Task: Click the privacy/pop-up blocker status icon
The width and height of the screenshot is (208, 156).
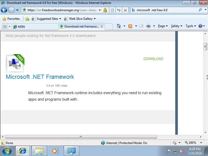Action: tap(174, 143)
